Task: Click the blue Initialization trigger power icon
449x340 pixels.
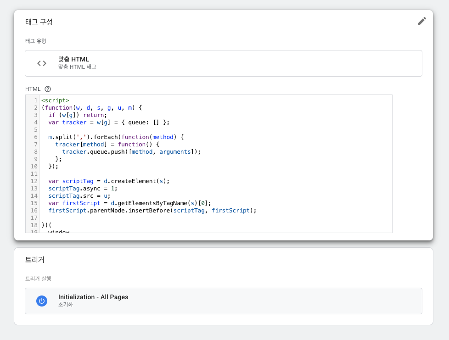Action: click(x=42, y=301)
